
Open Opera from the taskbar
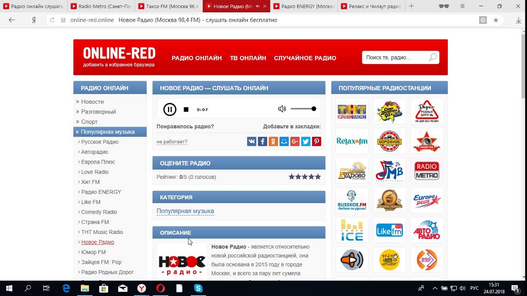click(x=161, y=288)
